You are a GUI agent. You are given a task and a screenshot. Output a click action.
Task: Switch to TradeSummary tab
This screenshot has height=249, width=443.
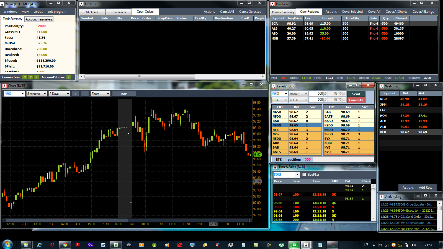[x=12, y=19]
